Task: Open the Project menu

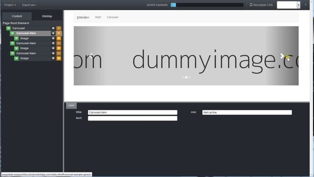Action: point(10,5)
